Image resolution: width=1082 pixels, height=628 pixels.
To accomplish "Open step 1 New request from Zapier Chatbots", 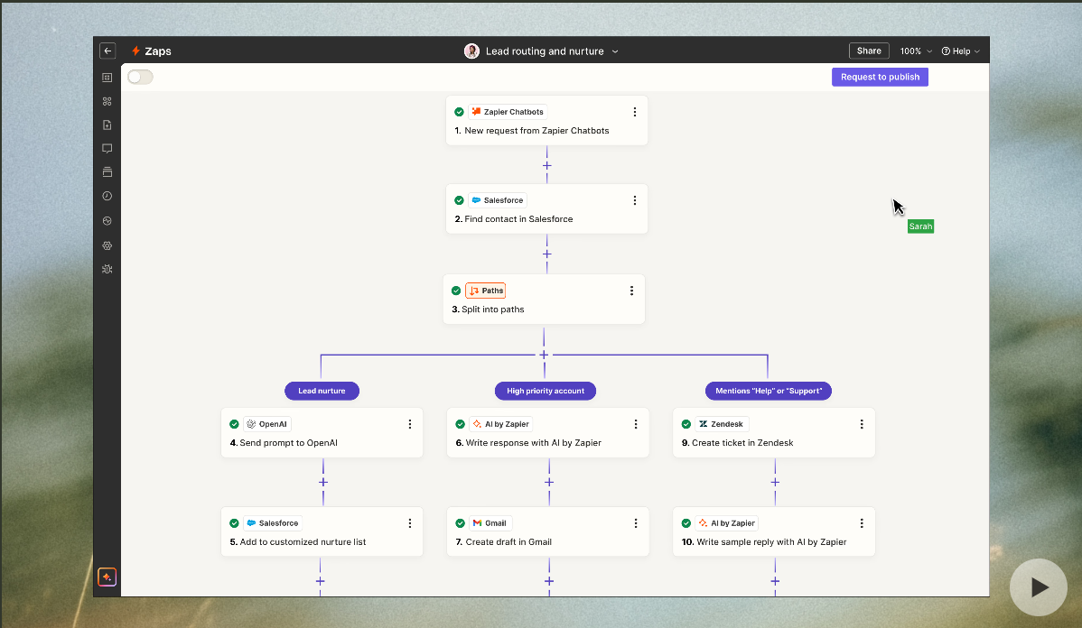I will point(547,121).
